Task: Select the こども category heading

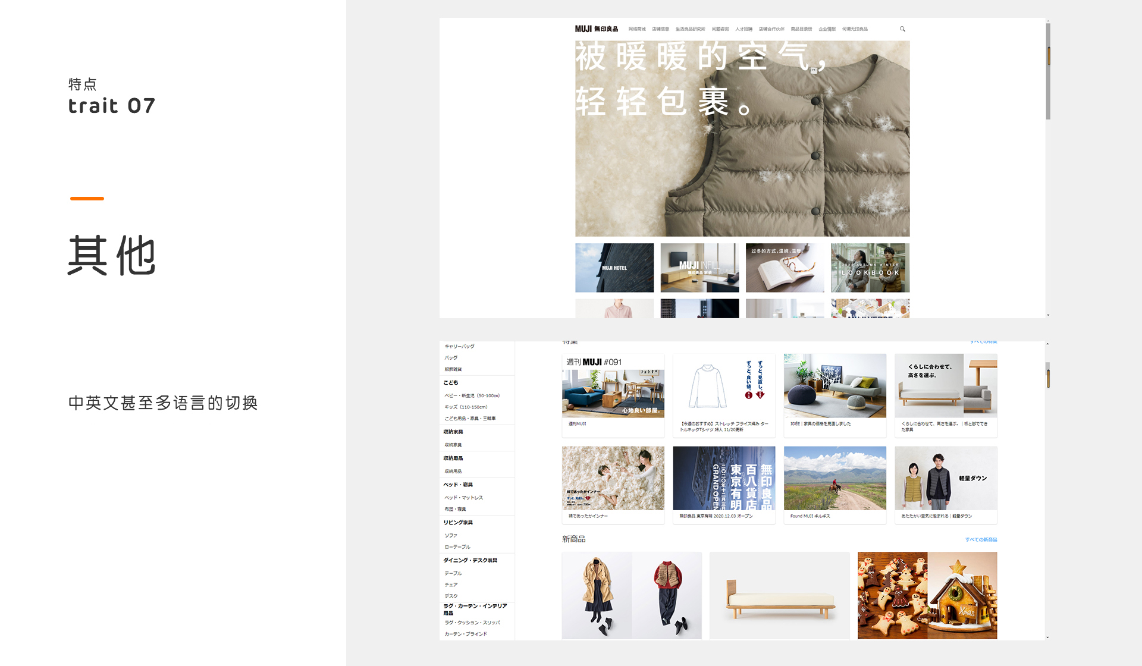Action: (x=451, y=382)
